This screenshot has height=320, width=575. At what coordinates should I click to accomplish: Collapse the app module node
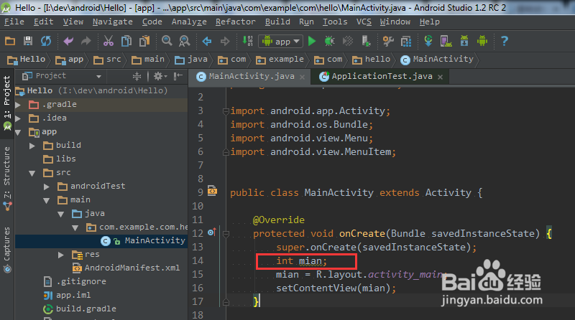click(x=18, y=132)
